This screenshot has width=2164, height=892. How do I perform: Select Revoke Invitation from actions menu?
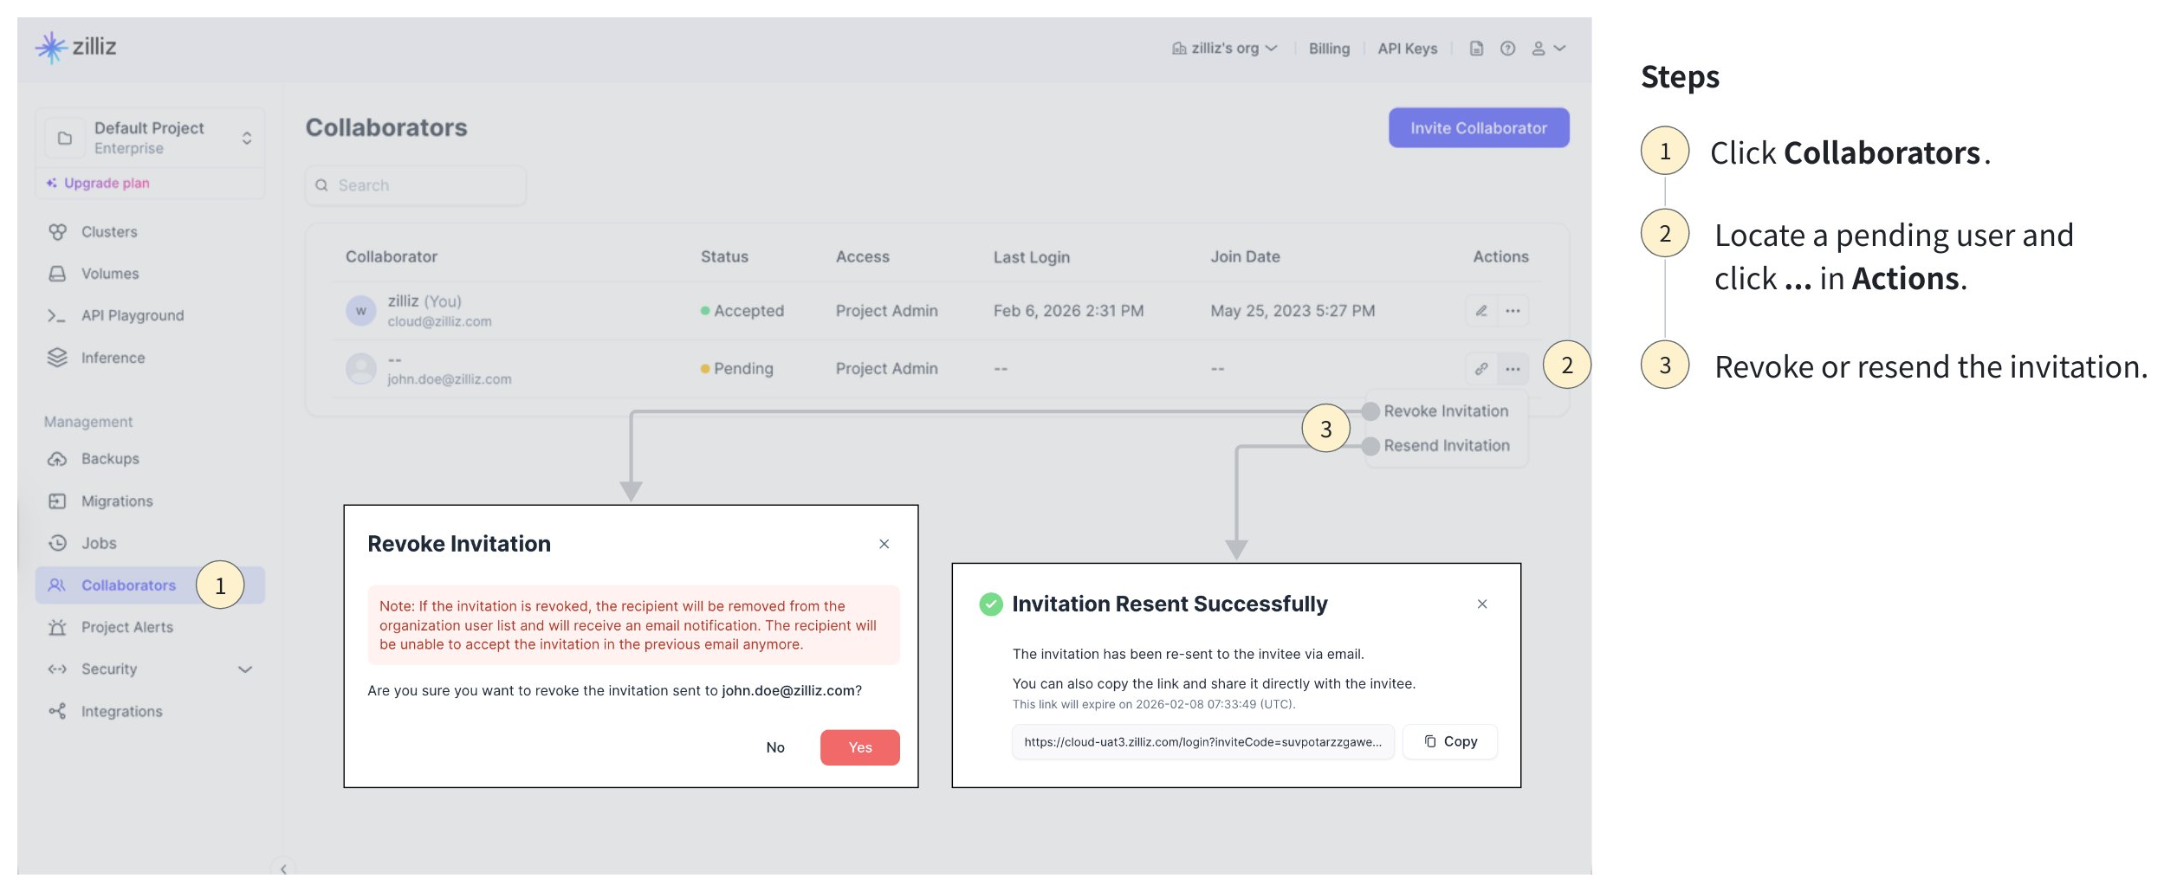click(1445, 411)
